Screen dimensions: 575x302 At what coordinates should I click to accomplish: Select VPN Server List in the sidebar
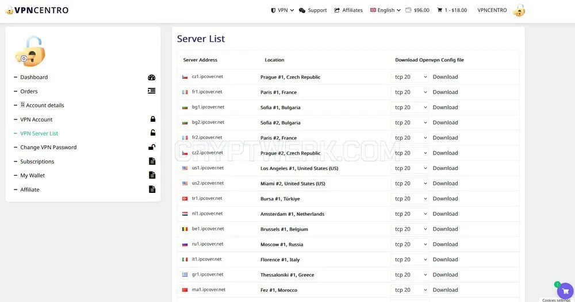pos(39,133)
